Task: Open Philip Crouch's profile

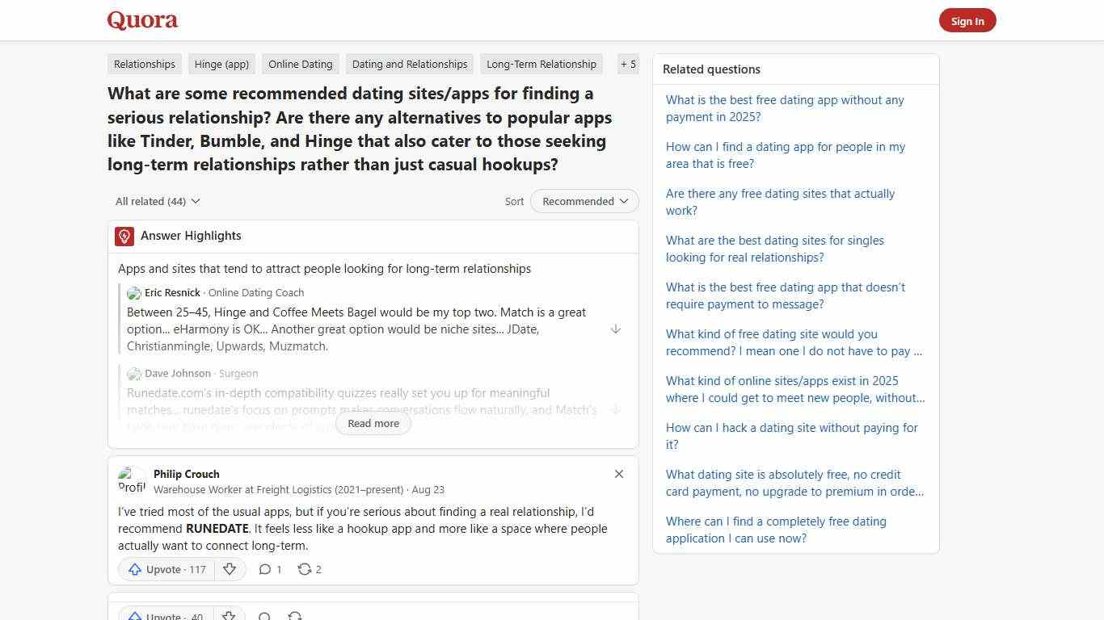Action: coord(186,474)
